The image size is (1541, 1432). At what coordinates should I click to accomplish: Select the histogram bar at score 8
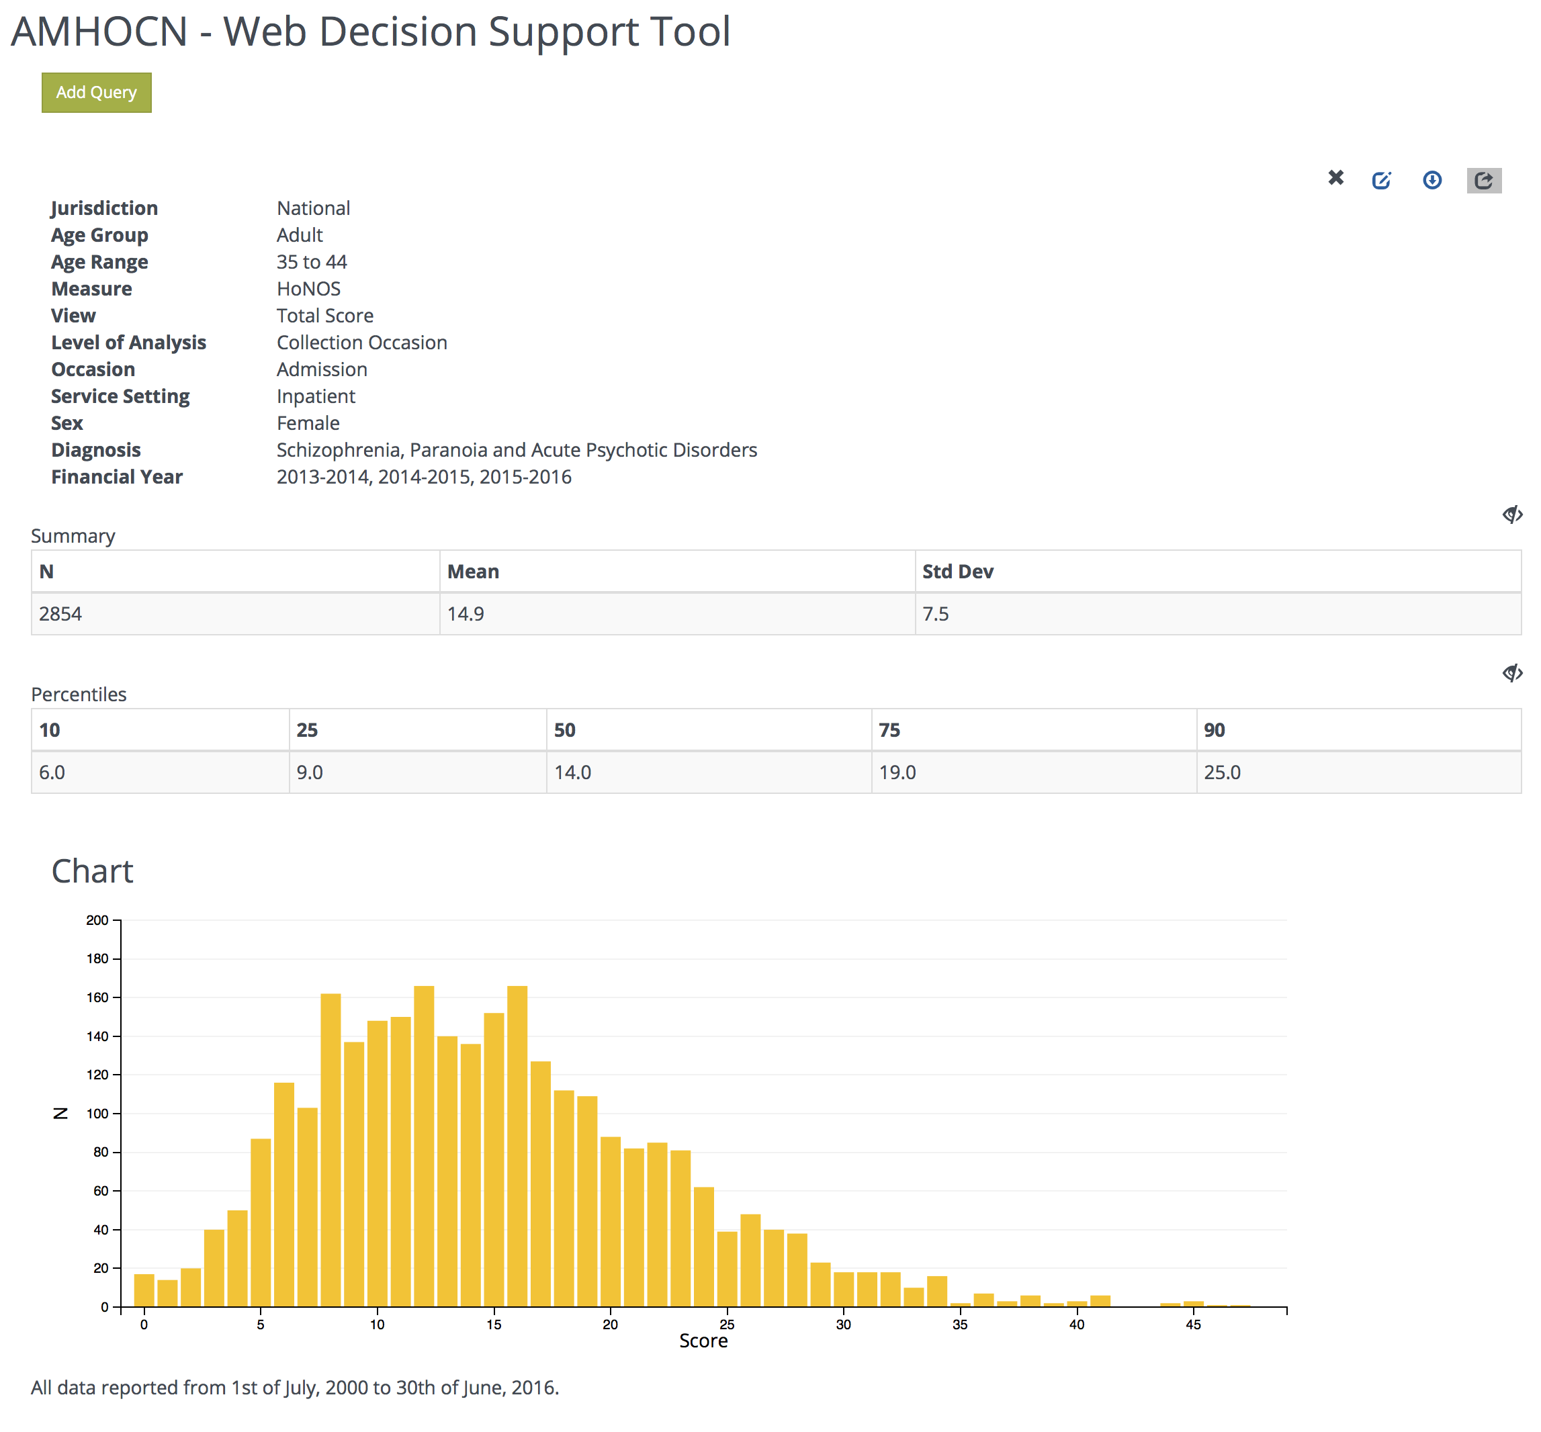tap(331, 1151)
